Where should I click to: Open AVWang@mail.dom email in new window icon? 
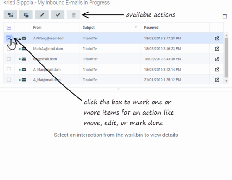(x=217, y=39)
